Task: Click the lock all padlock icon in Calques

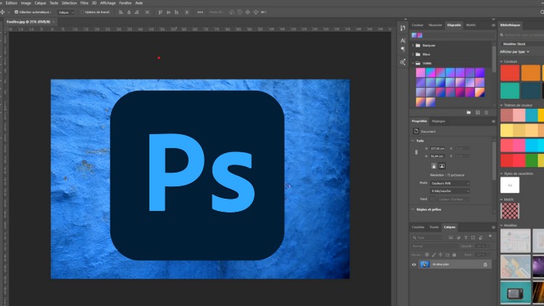Action: click(454, 255)
